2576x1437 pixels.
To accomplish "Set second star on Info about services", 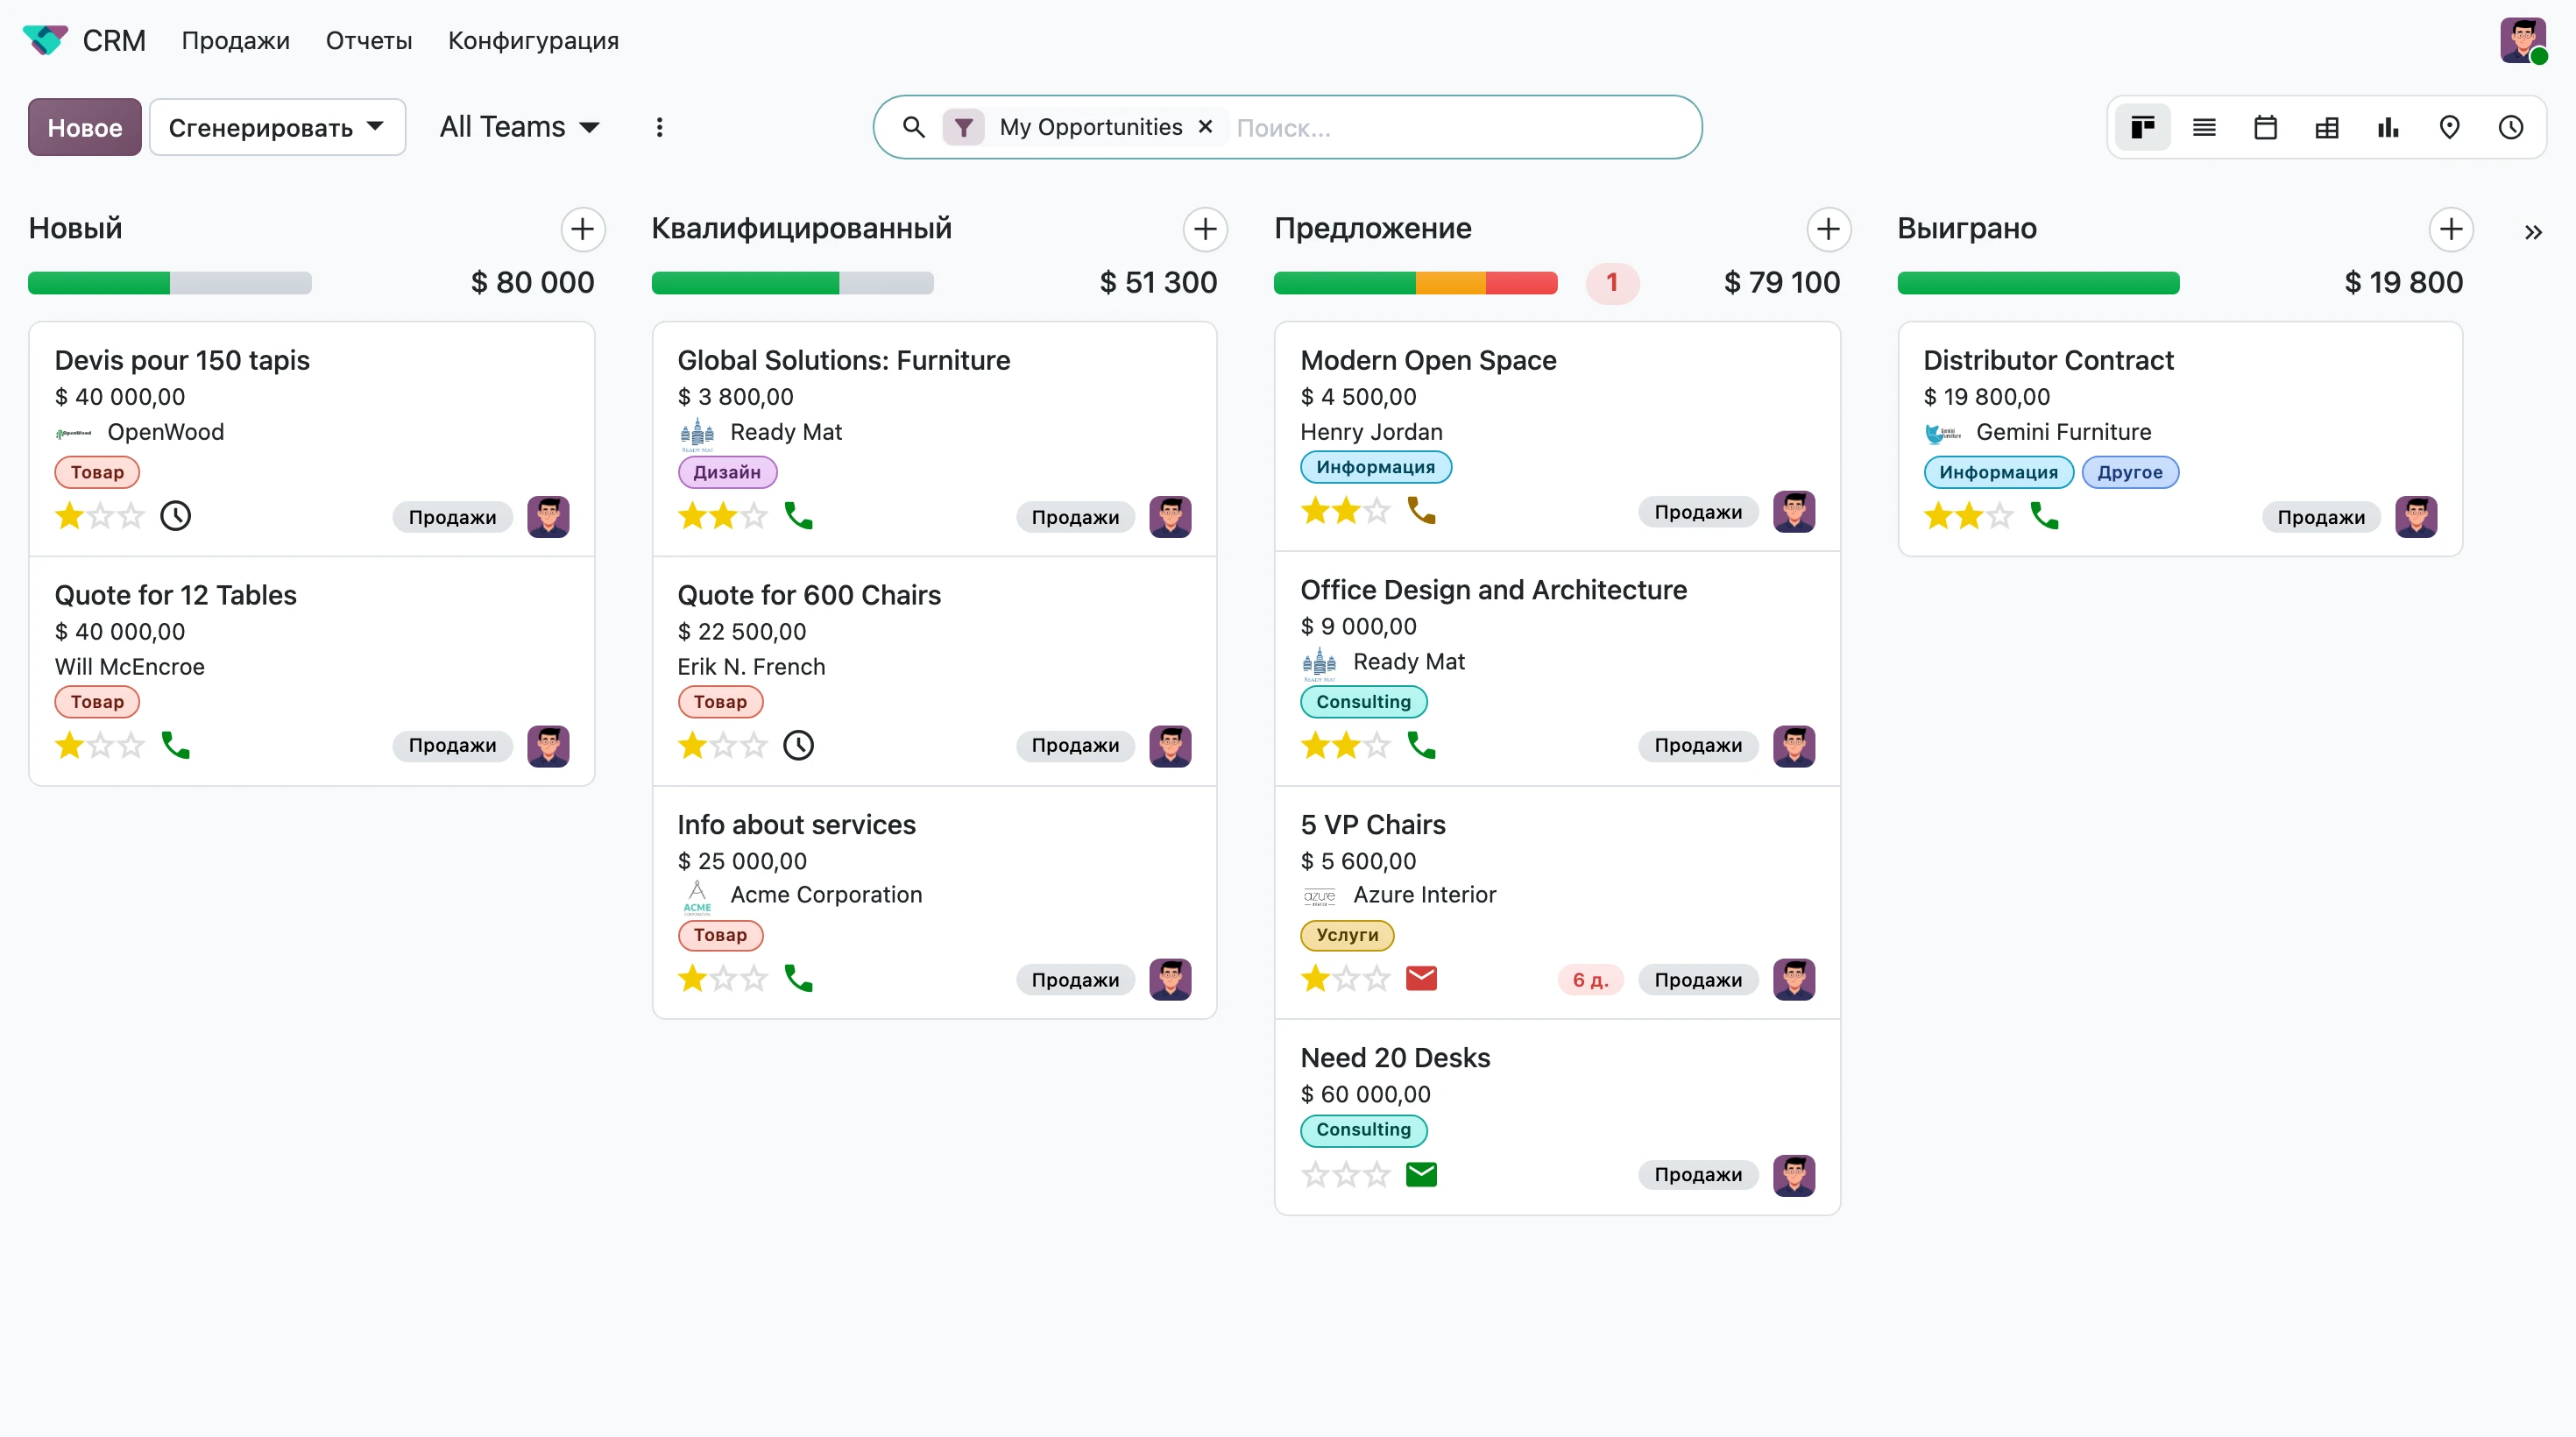I will 723,978.
